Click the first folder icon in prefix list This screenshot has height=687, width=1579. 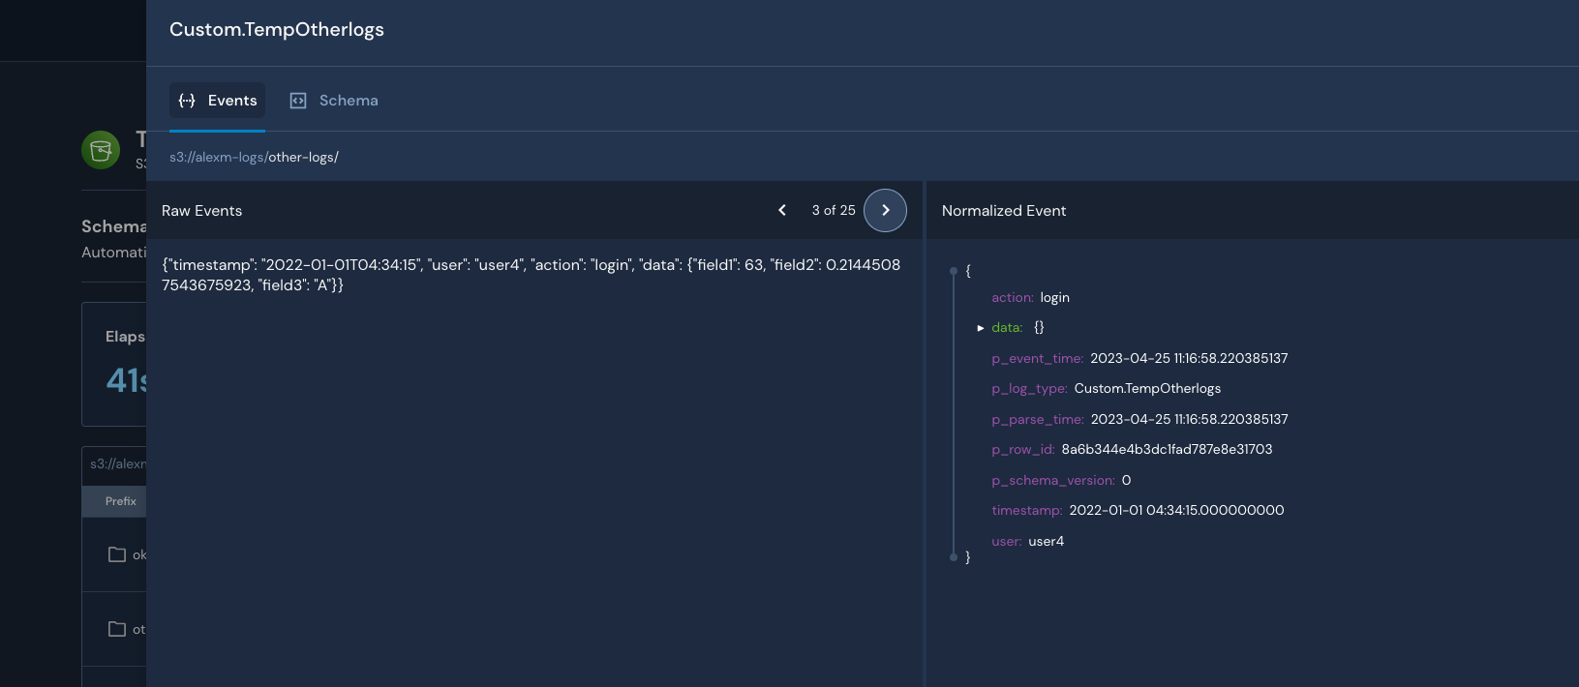(117, 554)
